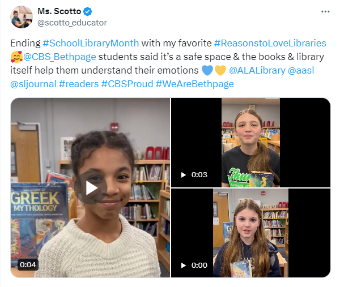Open the three-dot more options menu
Viewport: 340px width, 287px height.
point(325,11)
